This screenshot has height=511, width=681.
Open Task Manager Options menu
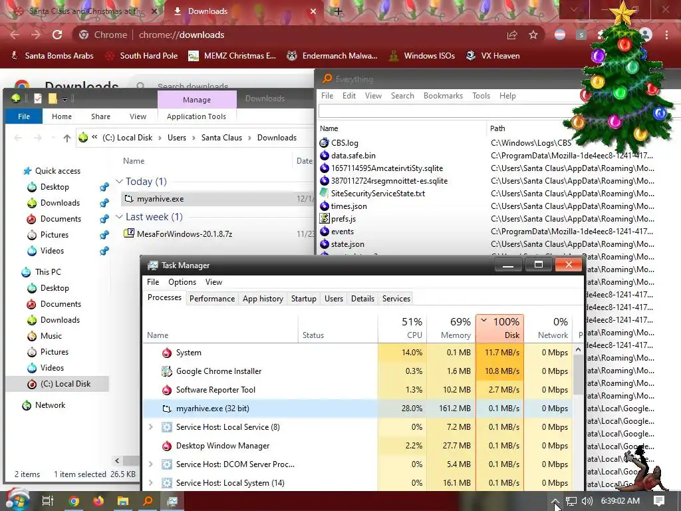pos(182,282)
